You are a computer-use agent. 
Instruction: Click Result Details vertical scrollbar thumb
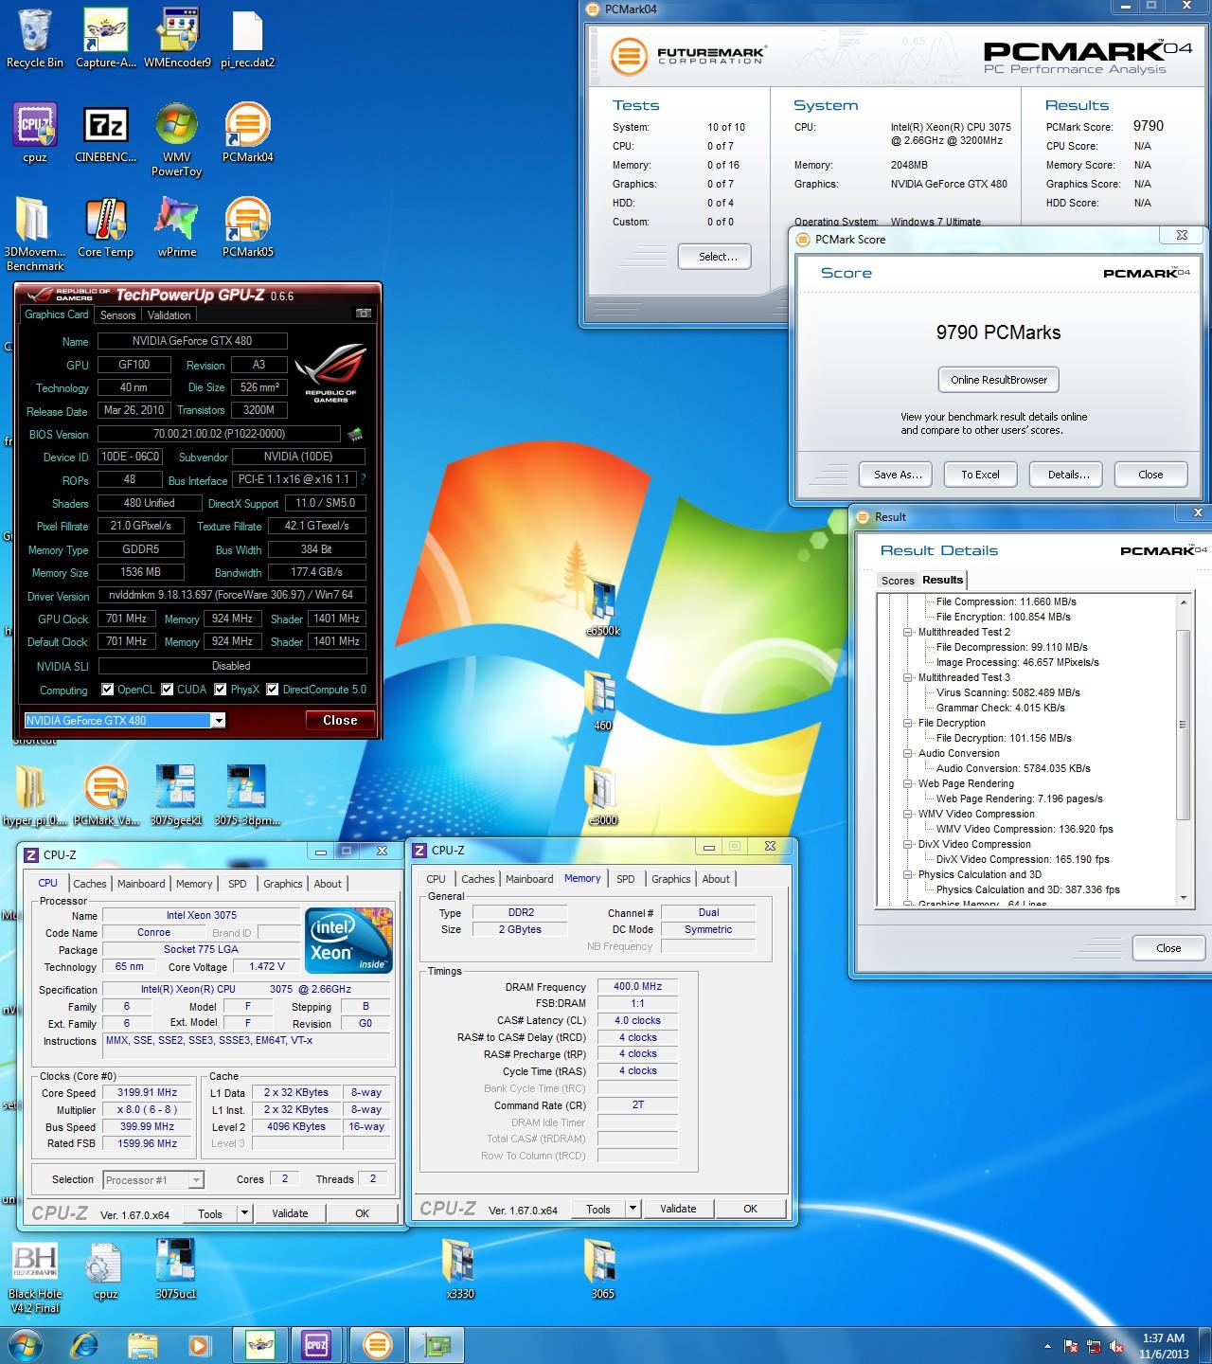(1183, 725)
